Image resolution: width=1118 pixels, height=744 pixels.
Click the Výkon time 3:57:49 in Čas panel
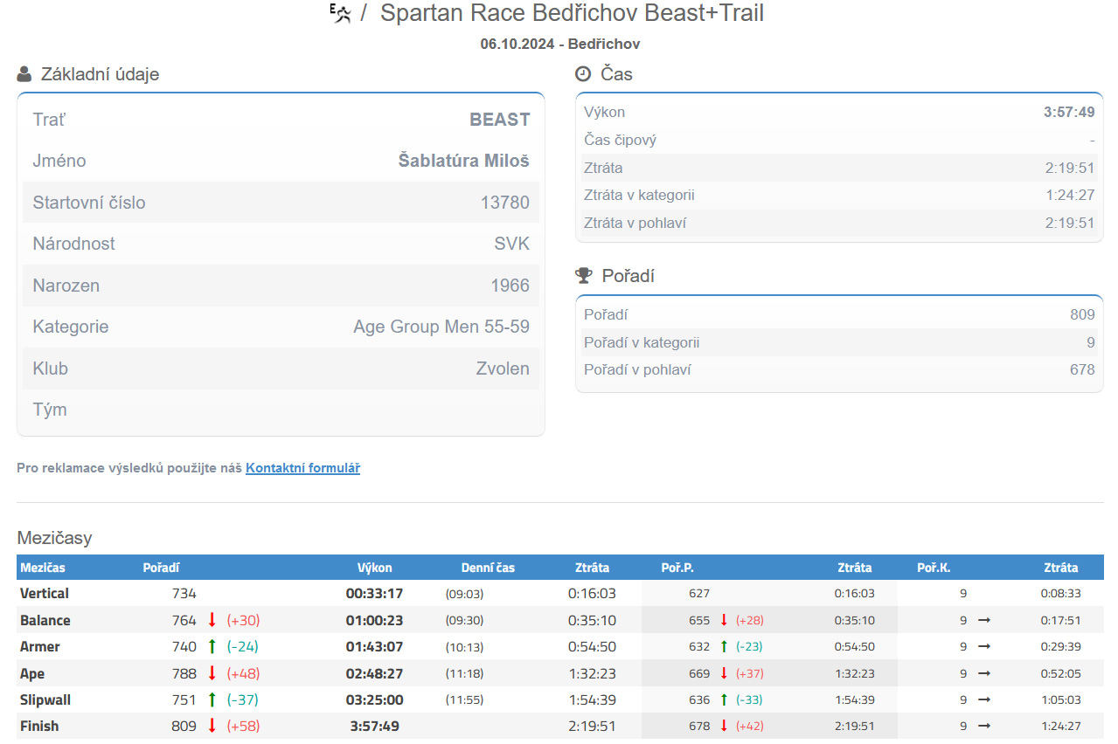(x=1069, y=112)
